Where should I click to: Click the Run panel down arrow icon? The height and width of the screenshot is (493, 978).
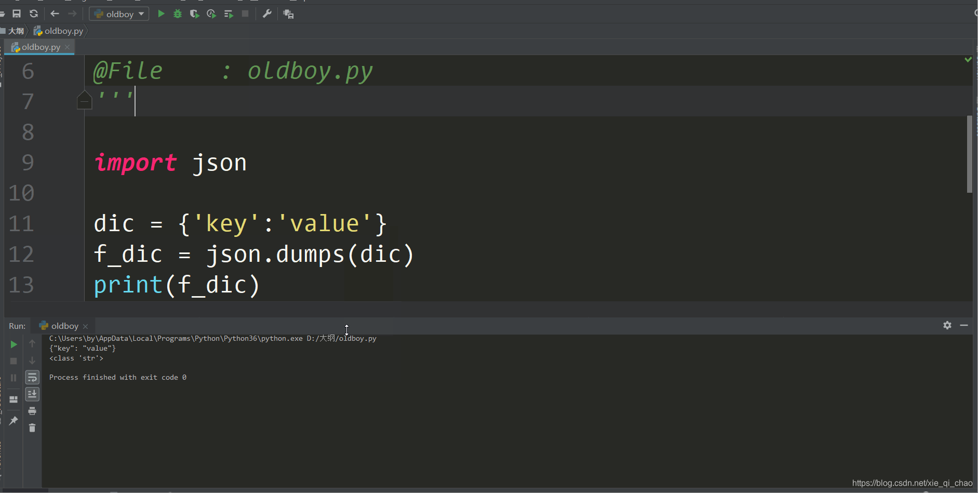[x=32, y=361]
